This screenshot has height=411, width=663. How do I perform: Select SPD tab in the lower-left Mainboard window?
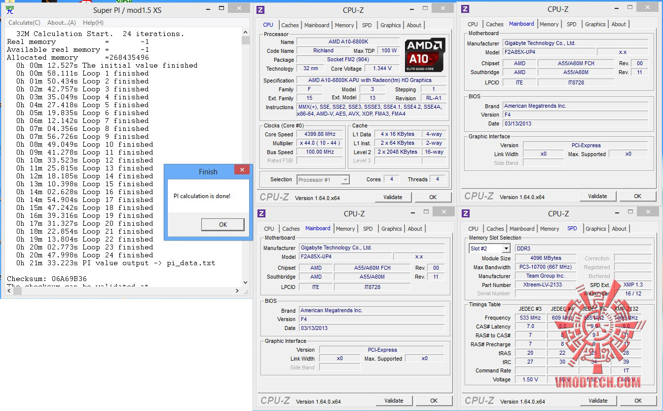(368, 229)
